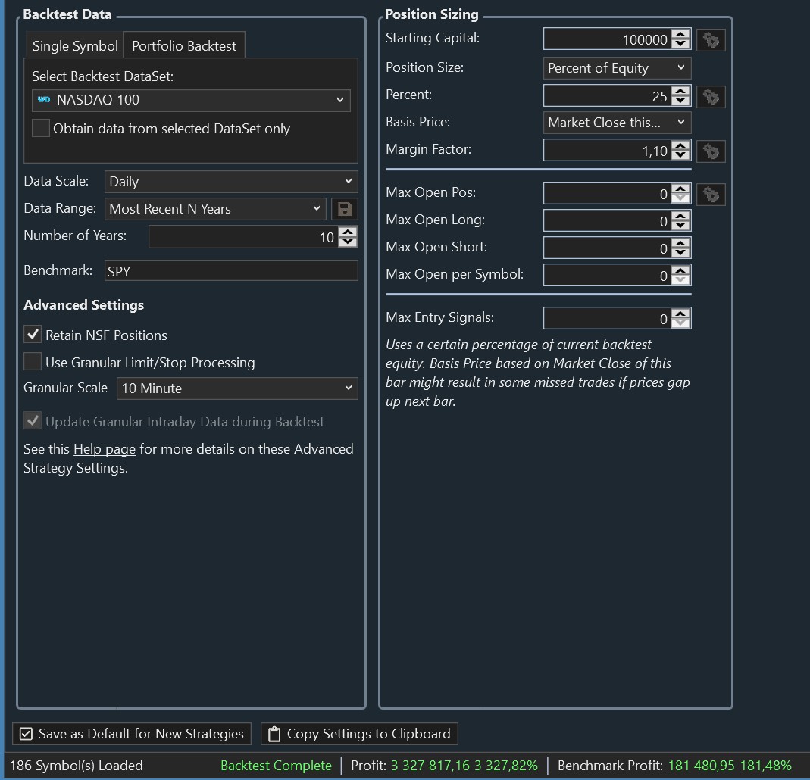The height and width of the screenshot is (780, 810).
Task: Click the gear icon next to Percent
Action: pos(711,96)
